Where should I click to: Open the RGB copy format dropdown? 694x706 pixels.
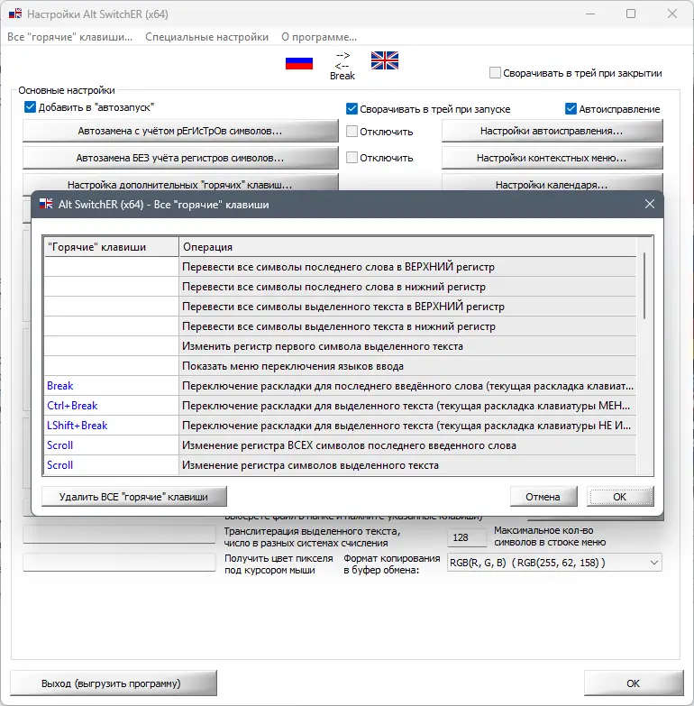[x=554, y=563]
